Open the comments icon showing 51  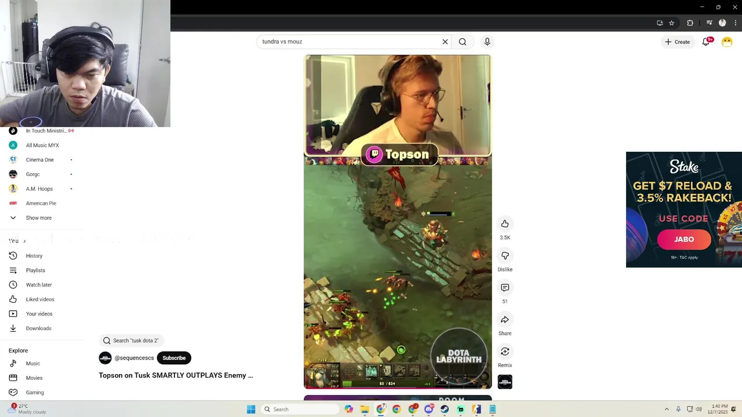click(505, 287)
